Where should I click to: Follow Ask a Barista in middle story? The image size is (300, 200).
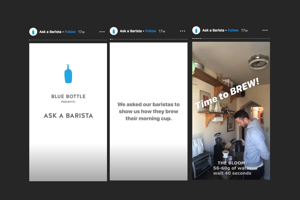tap(150, 31)
